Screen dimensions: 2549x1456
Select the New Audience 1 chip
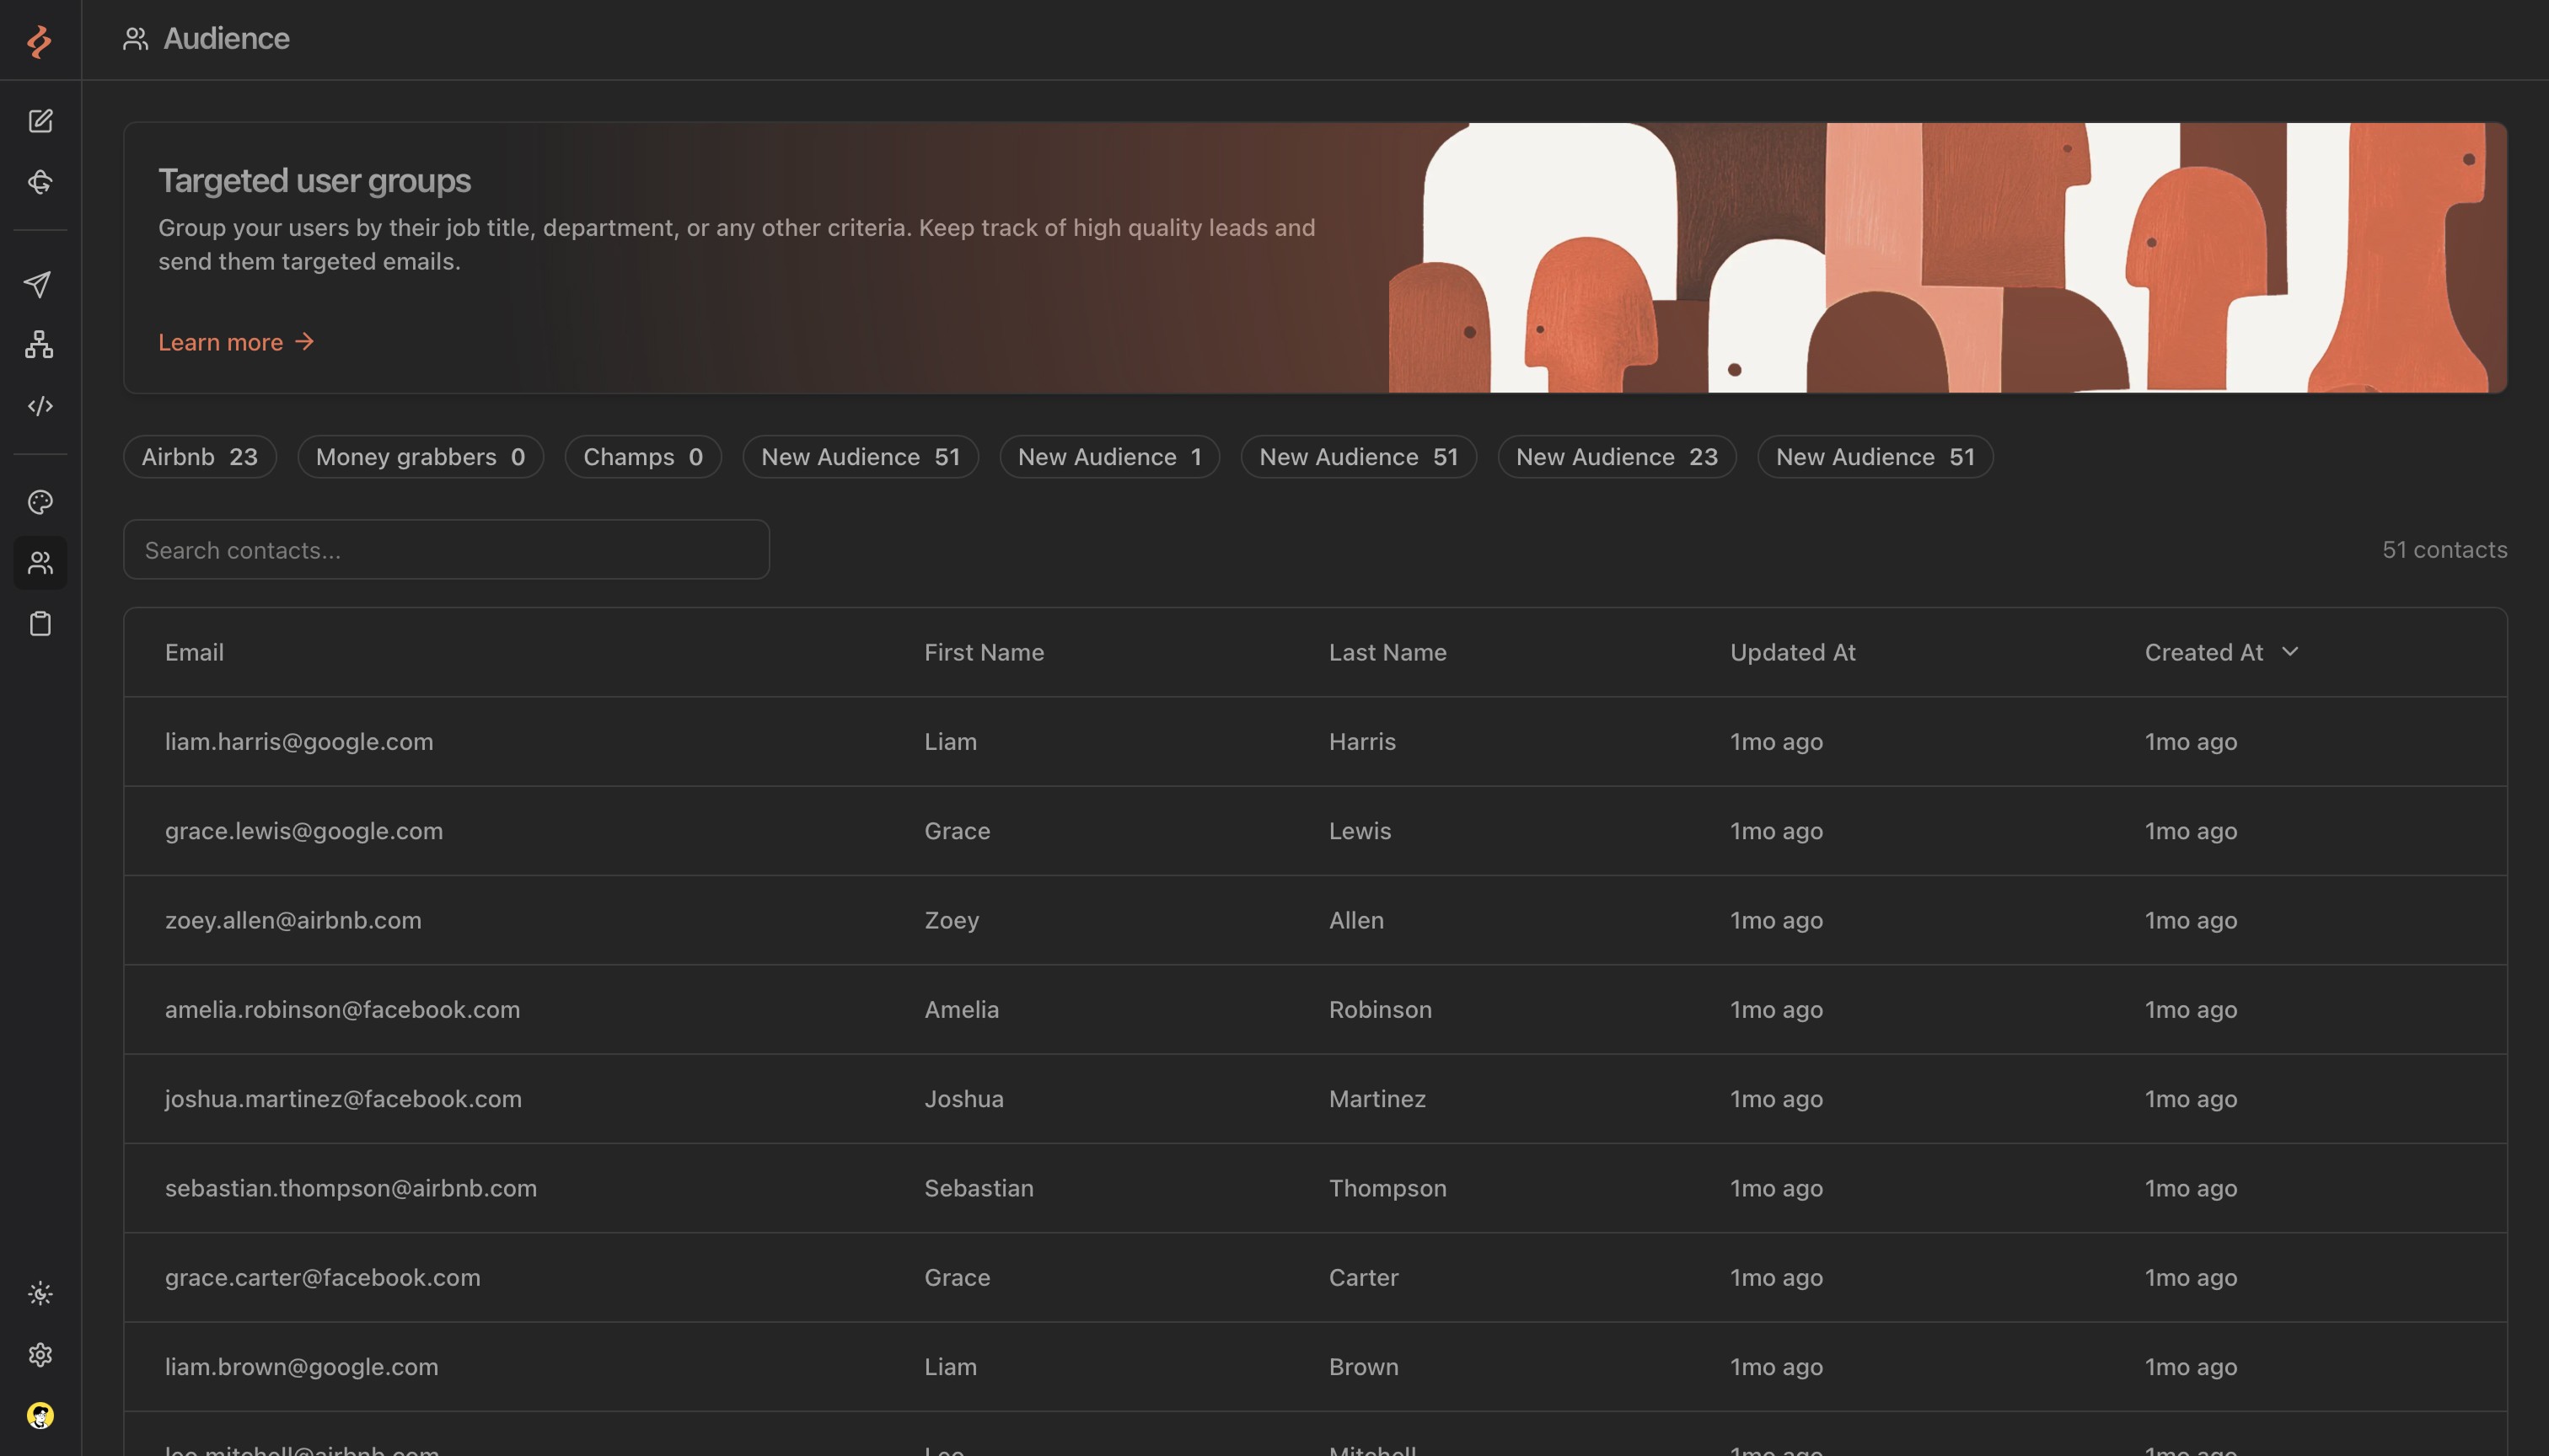click(1109, 457)
